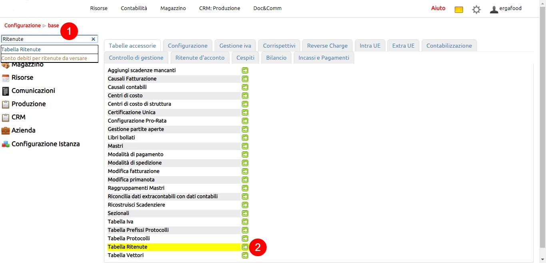Click the green arrow for Modalità di spedizione
Viewport: 546px width, 263px height.
245,163
